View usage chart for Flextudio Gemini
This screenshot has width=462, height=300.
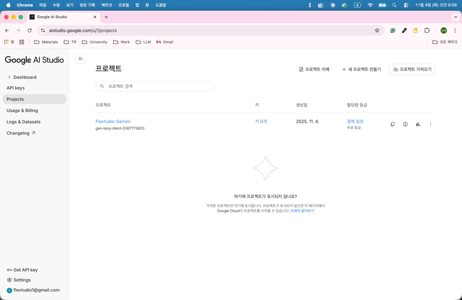(x=418, y=124)
